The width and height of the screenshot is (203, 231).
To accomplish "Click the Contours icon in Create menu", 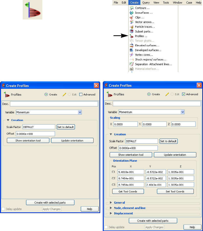I will coord(131,8).
